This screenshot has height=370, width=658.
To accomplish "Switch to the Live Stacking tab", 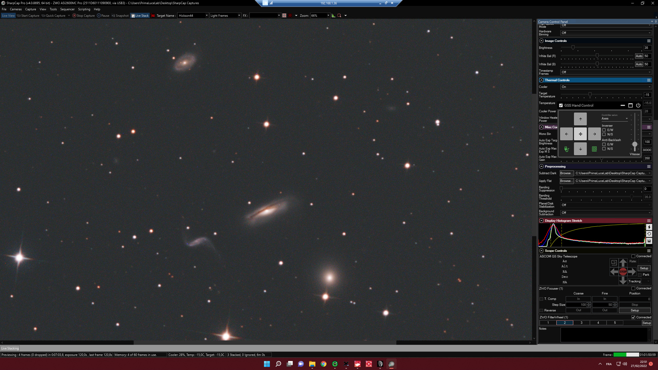I will 10,348.
